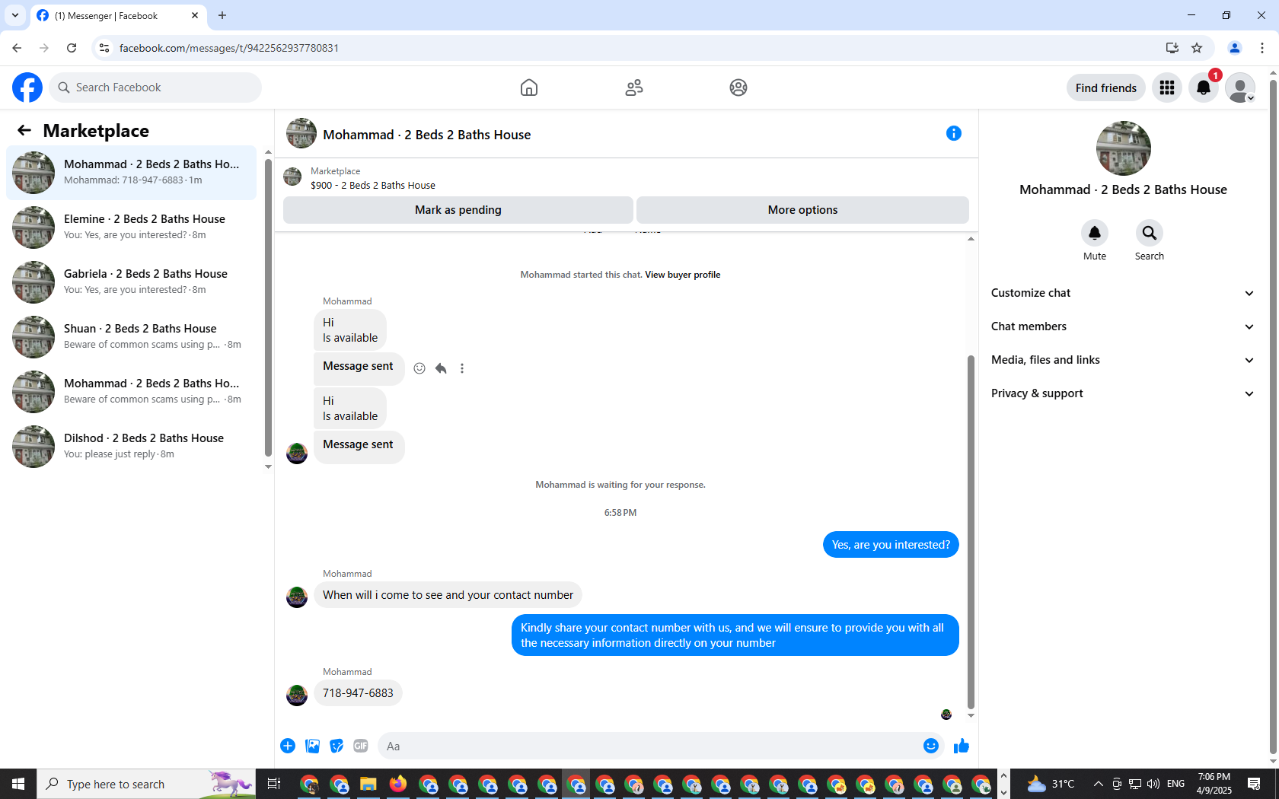
Task: Open the Elemine 2 Beds 2 Baths House chat
Action: (x=132, y=228)
